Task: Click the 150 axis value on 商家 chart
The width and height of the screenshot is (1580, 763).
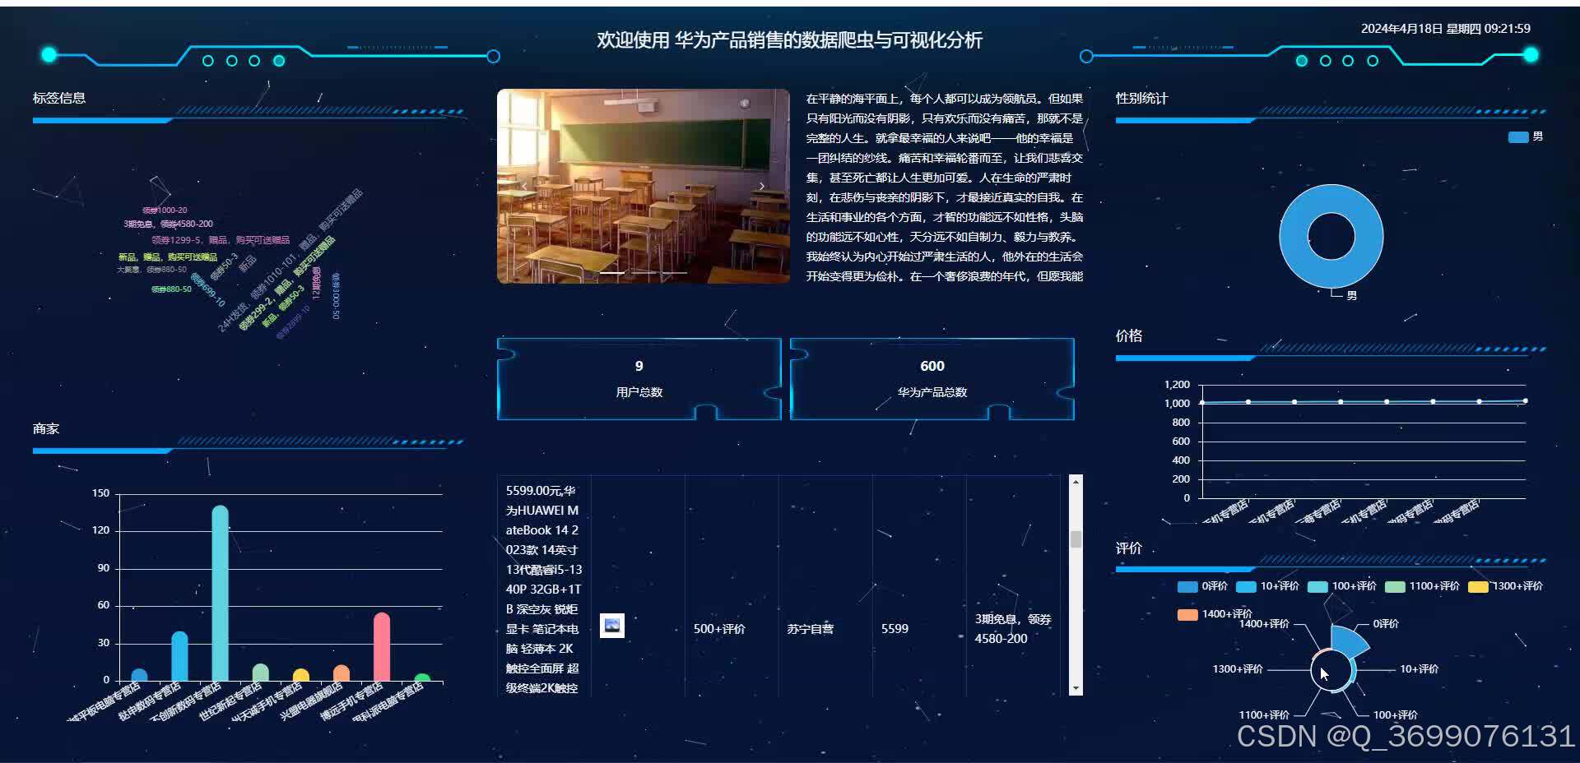Action: (x=100, y=493)
